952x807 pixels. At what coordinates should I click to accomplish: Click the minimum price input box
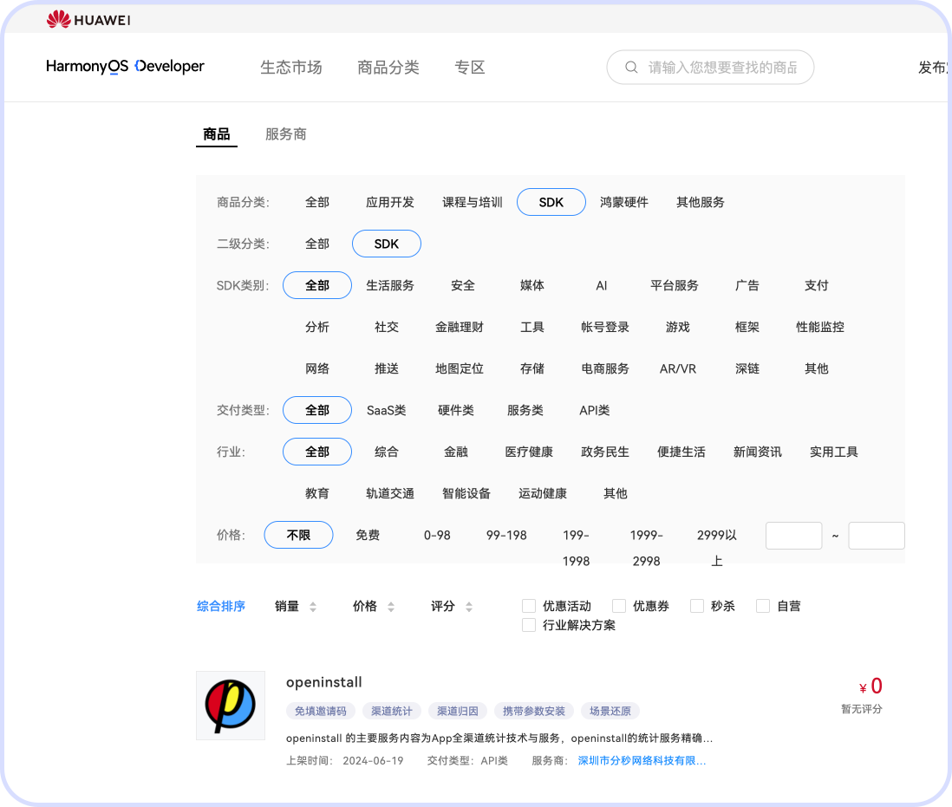point(793,536)
